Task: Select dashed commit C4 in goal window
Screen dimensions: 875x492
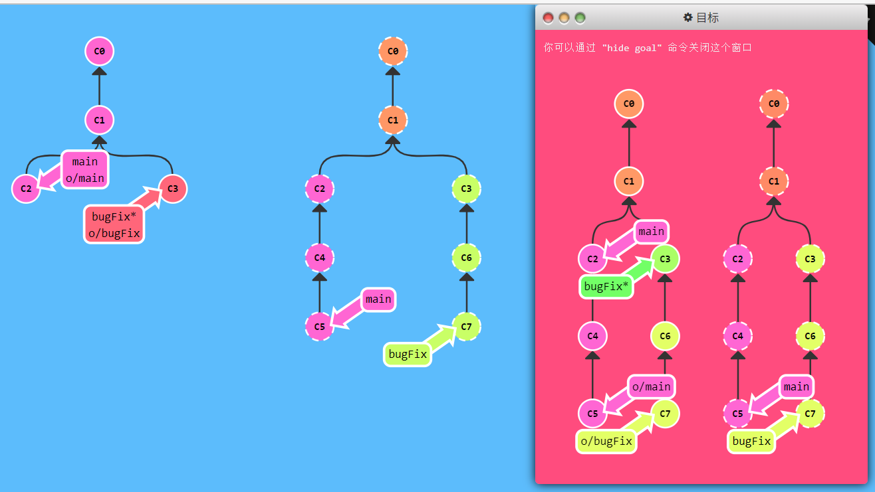Action: [x=738, y=336]
